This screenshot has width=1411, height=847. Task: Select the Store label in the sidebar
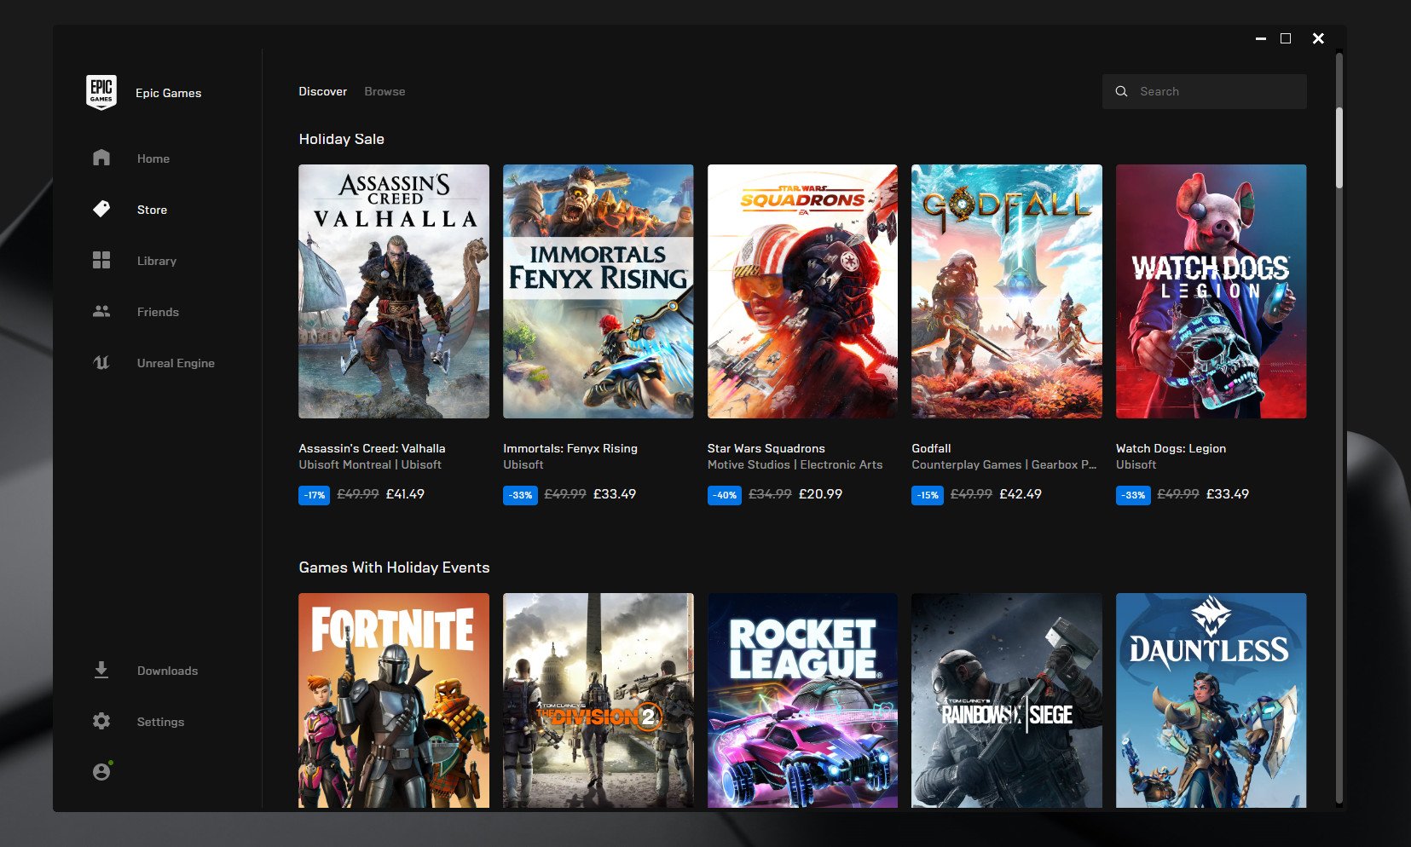coord(152,210)
